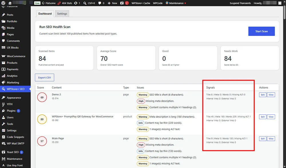Click the score 57 circle

pyautogui.click(x=42, y=141)
